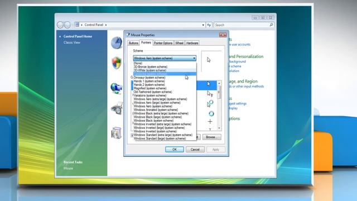Toggle the partly hidden pointer shadow checkbox
357x201 pixels.
(132, 135)
